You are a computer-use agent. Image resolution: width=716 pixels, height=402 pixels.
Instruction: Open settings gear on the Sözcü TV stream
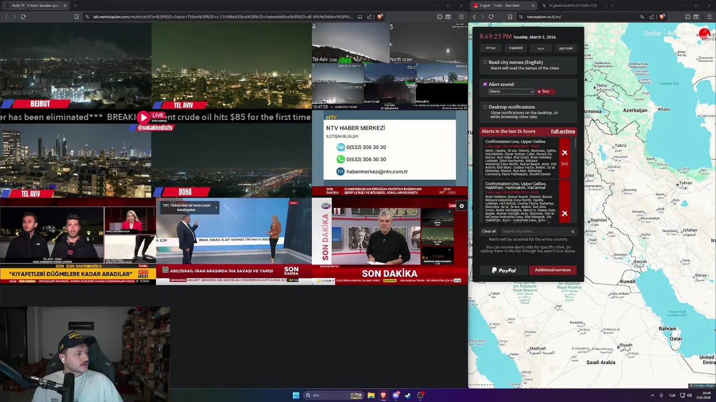click(x=461, y=206)
